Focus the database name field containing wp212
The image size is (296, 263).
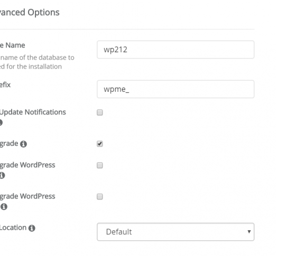[175, 50]
